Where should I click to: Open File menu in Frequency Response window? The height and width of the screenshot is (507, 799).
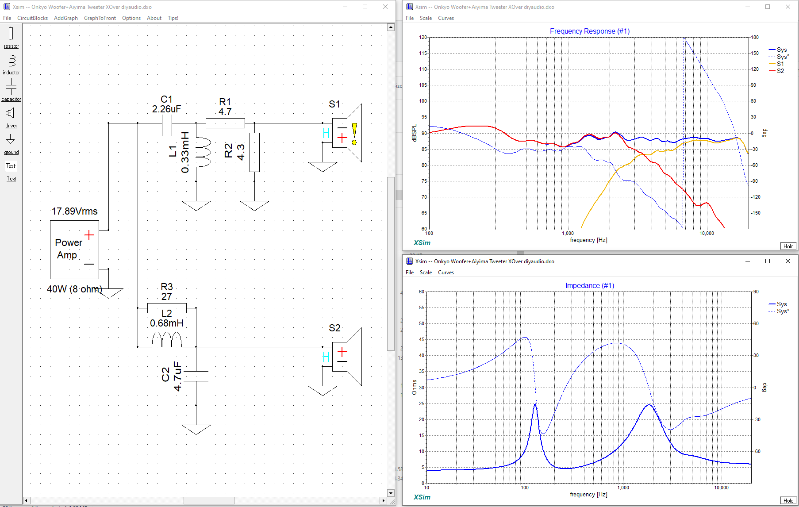coord(410,18)
